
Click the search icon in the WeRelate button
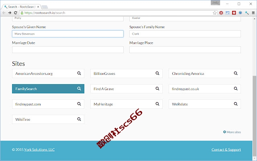point(236,104)
